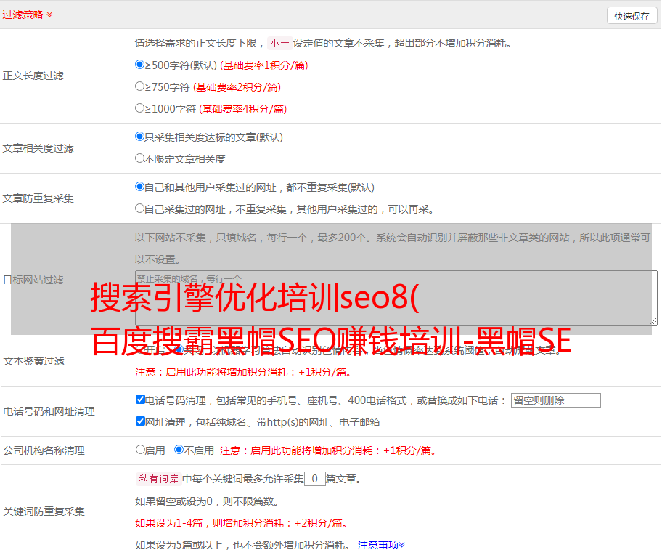Click the 小于 highlighted tag
This screenshot has width=662, height=558.
[279, 43]
